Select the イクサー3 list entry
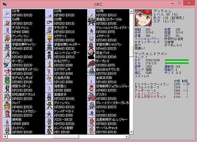 [108, 38]
